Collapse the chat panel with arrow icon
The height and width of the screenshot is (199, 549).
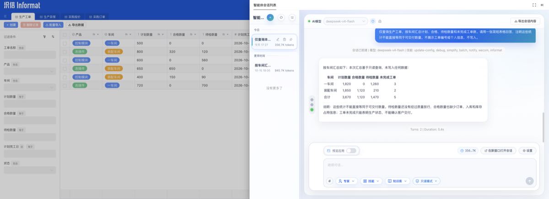(543, 5)
